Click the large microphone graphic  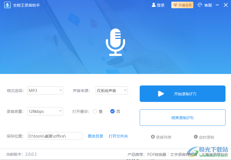pos(116,42)
